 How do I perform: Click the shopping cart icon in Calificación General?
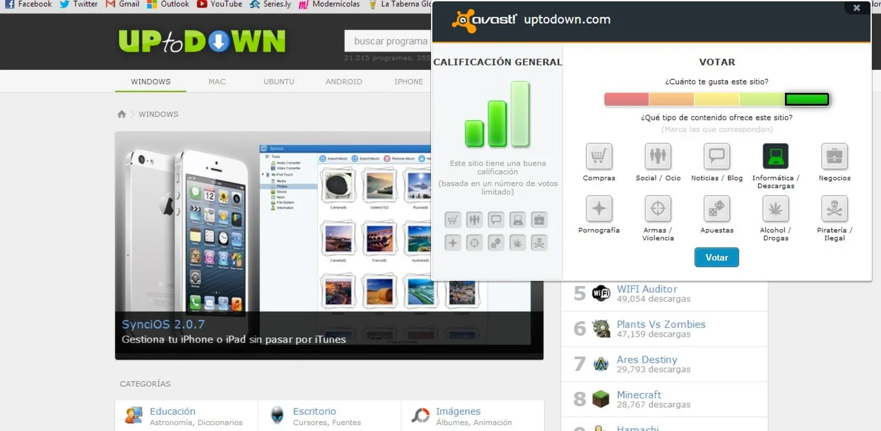point(453,220)
